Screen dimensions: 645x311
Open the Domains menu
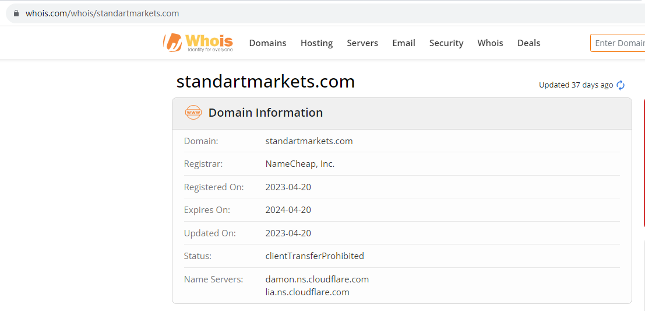click(268, 43)
